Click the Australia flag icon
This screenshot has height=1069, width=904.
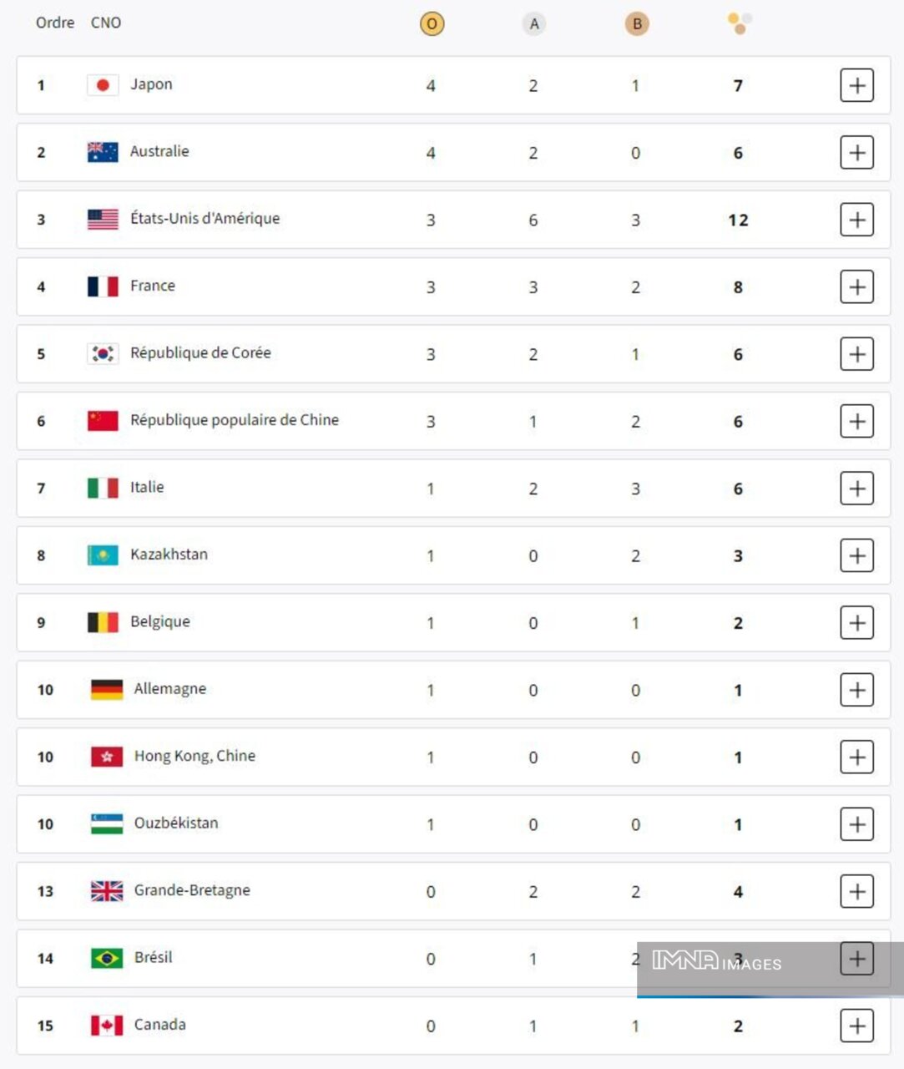click(103, 152)
